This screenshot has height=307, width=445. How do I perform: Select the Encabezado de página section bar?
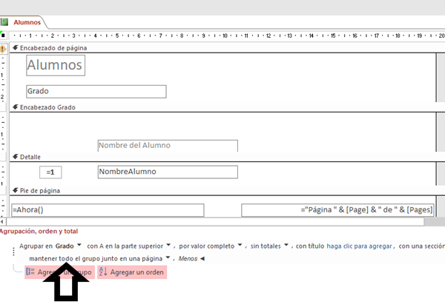pyautogui.click(x=227, y=48)
